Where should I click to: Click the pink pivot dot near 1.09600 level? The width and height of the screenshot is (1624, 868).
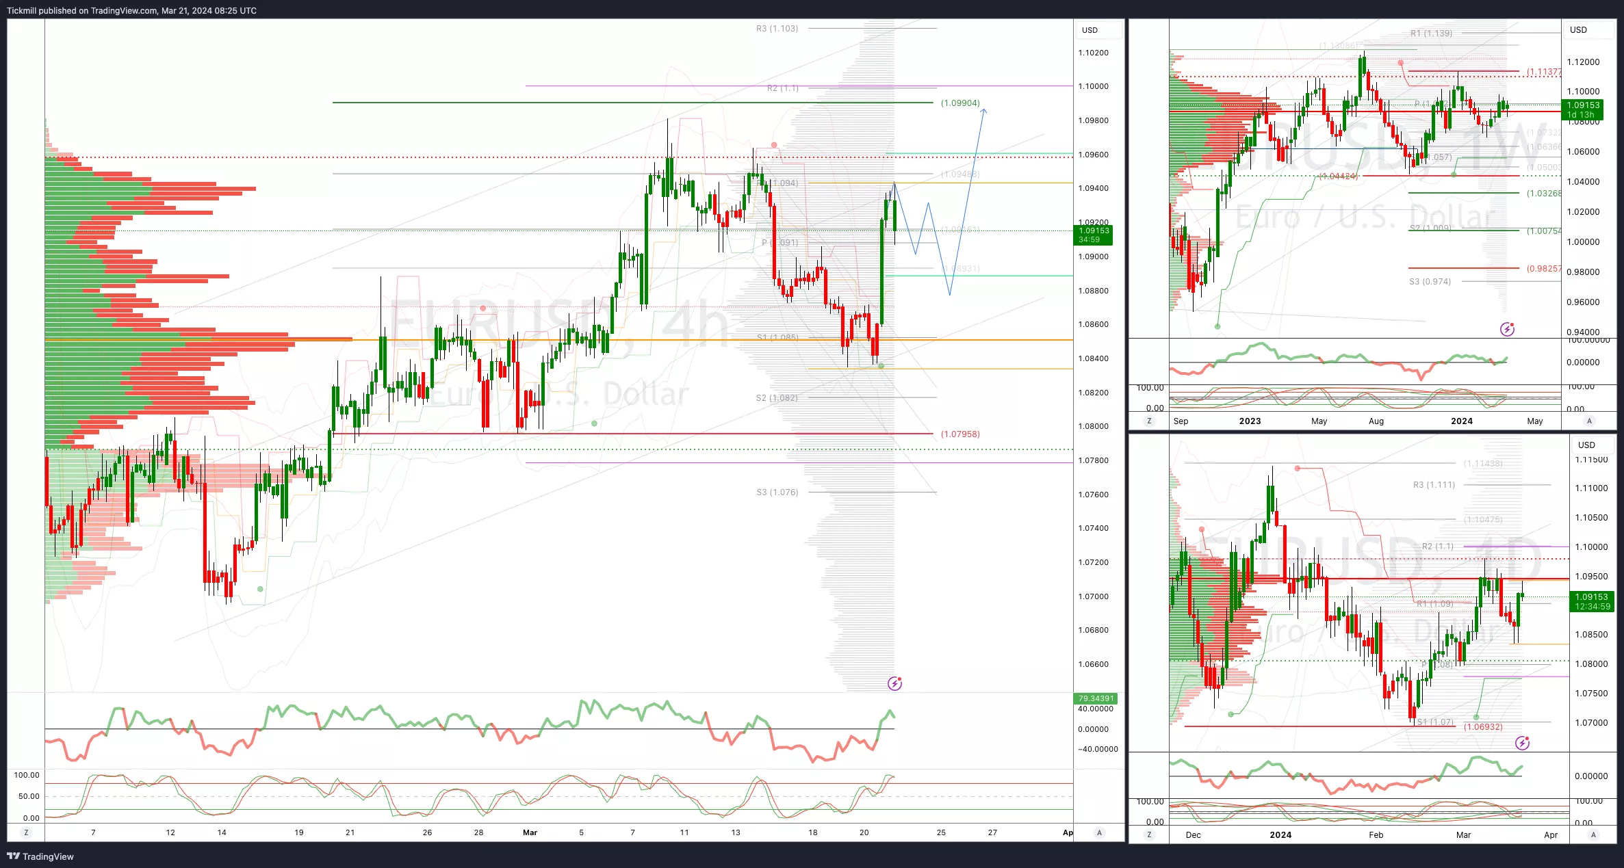(x=774, y=145)
